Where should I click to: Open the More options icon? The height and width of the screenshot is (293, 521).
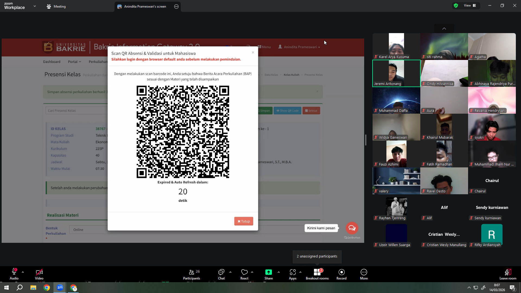coord(364,272)
